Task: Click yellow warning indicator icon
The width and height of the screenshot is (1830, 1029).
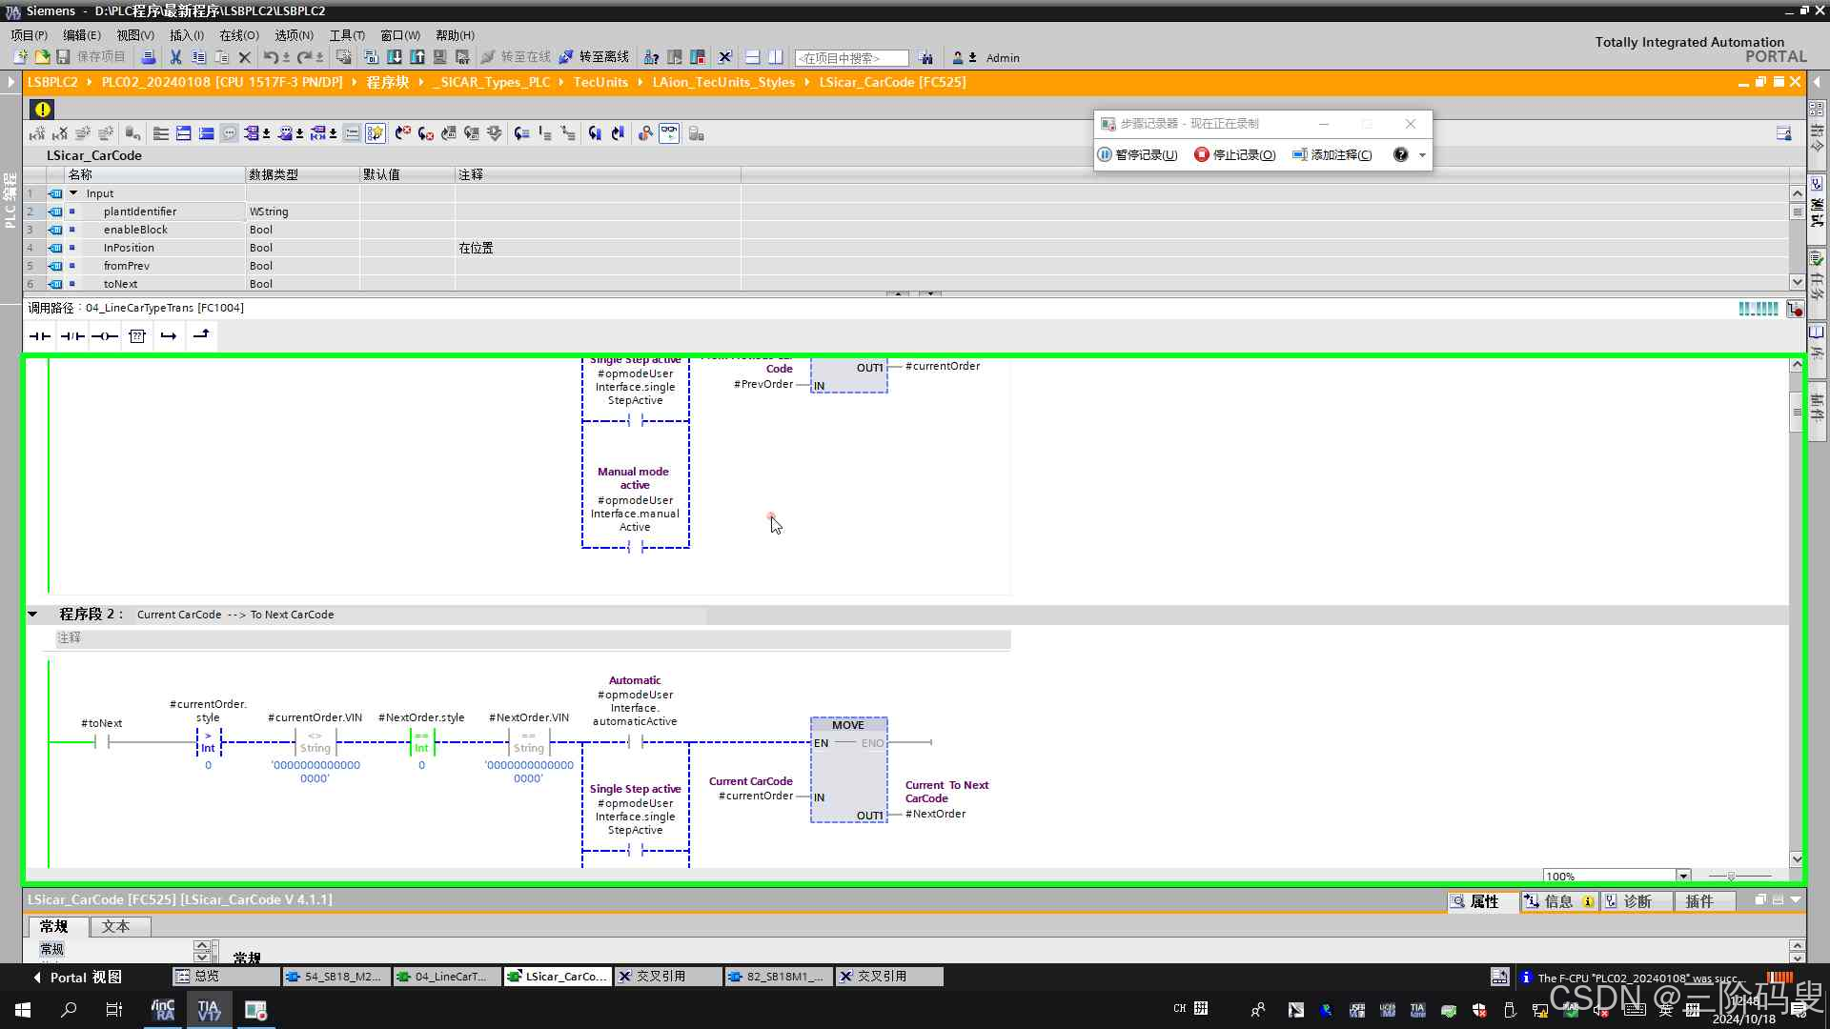Action: click(43, 109)
